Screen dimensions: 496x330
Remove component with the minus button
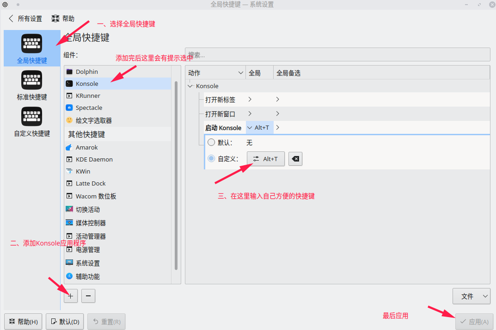coord(88,296)
